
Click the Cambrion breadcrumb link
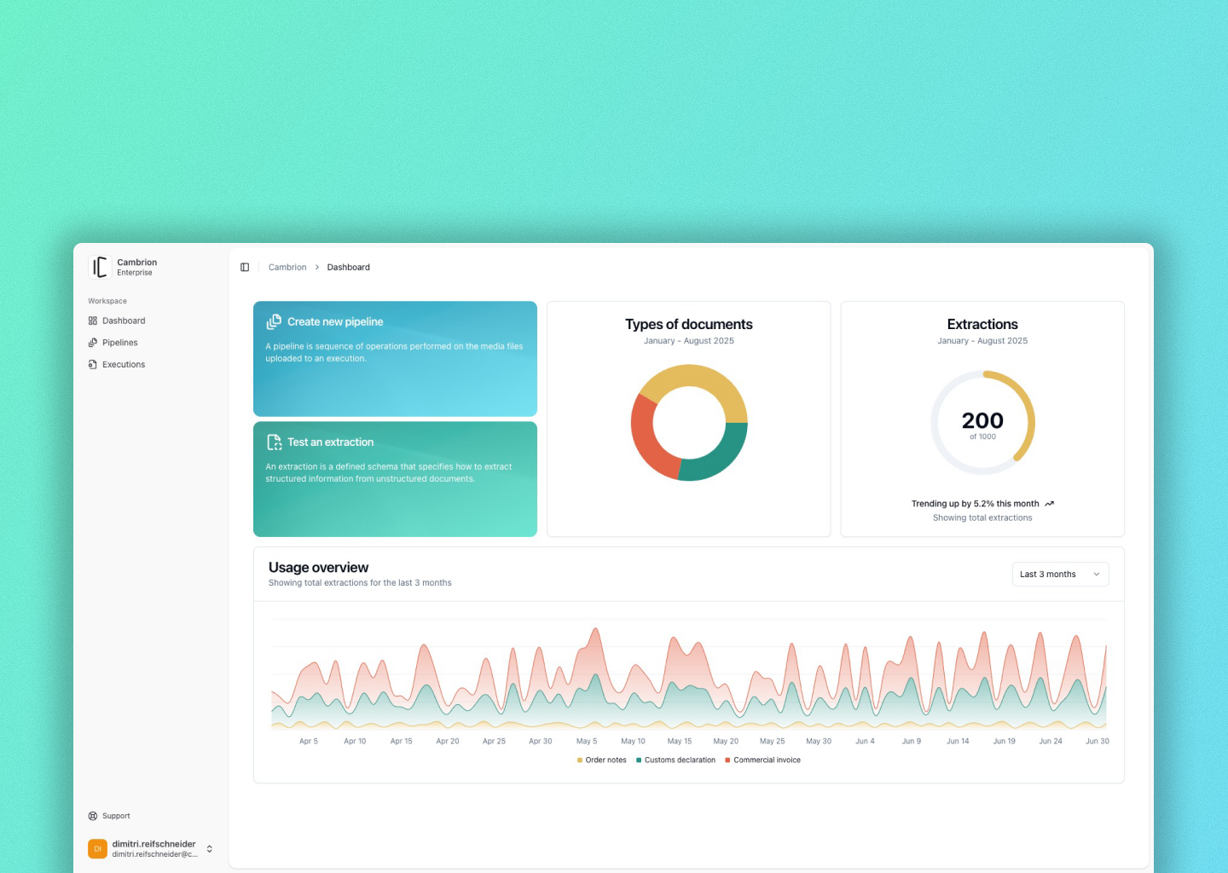[x=287, y=268]
